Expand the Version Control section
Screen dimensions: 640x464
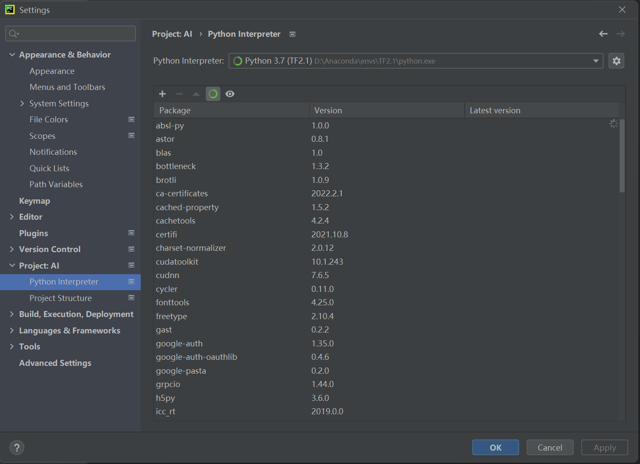12,249
